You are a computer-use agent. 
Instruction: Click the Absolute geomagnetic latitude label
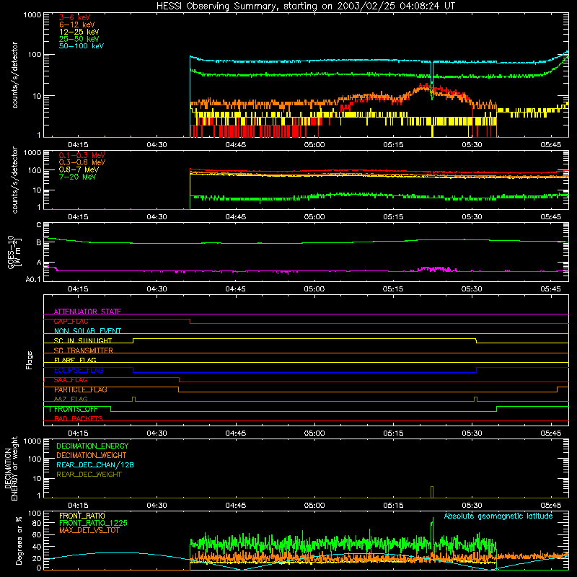point(498,516)
